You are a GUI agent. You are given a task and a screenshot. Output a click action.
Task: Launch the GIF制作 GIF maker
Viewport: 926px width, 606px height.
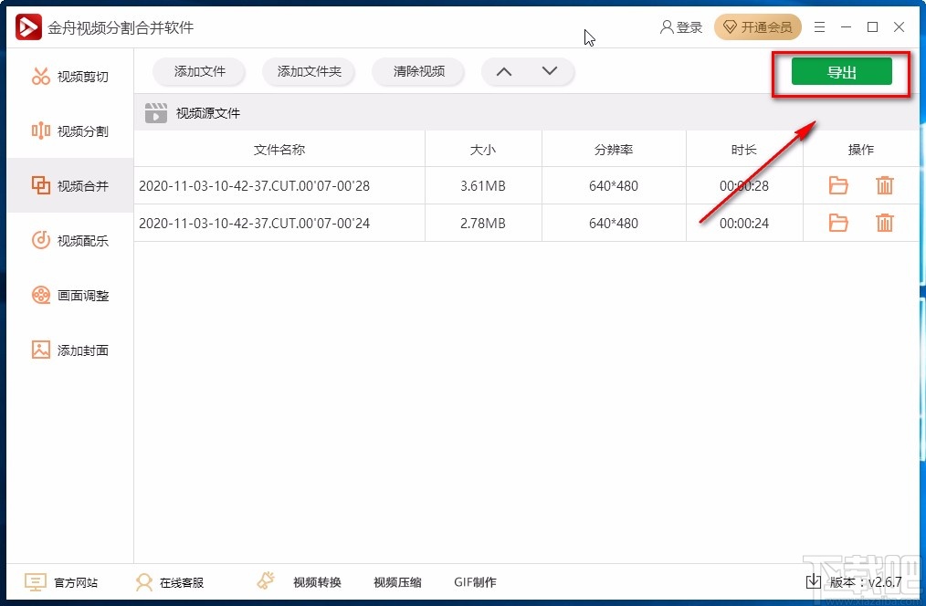click(x=474, y=581)
